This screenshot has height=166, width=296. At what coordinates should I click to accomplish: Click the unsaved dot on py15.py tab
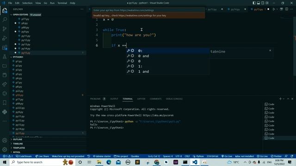coord(268,9)
